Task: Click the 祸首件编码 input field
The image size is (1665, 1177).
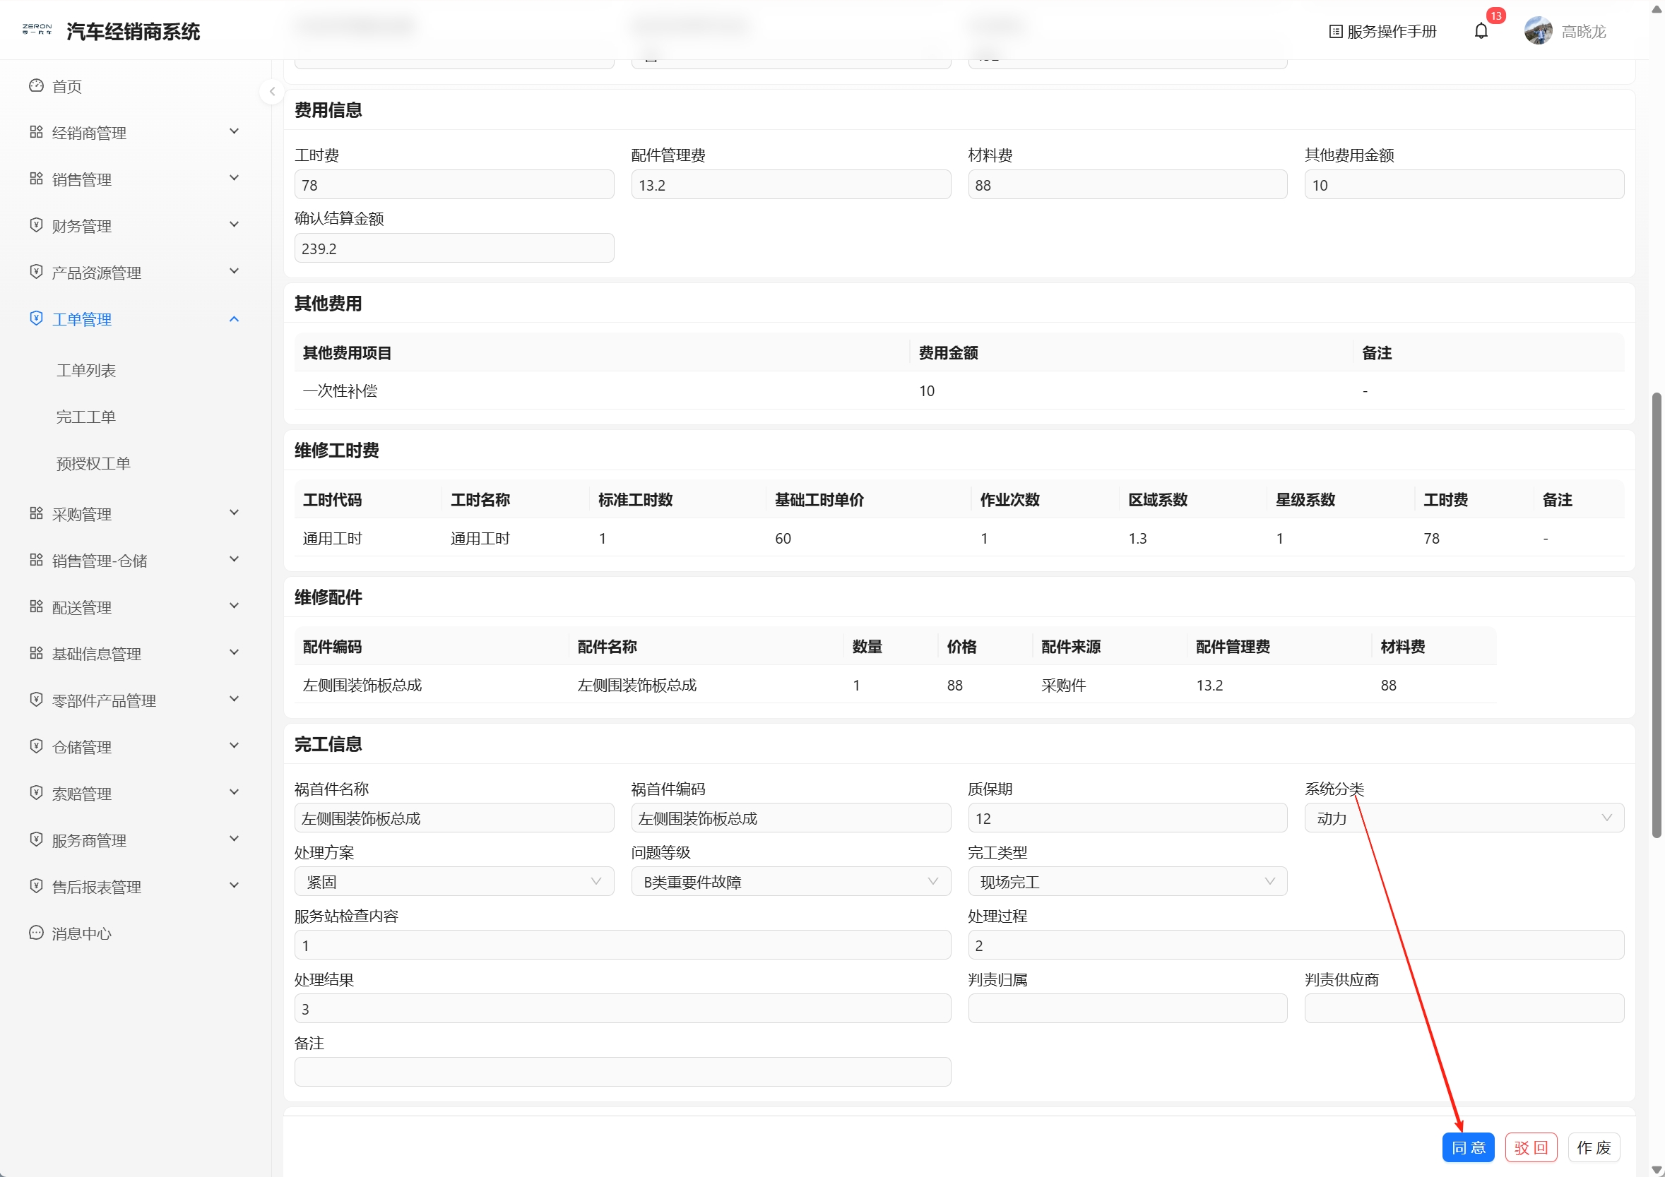Action: click(x=790, y=818)
